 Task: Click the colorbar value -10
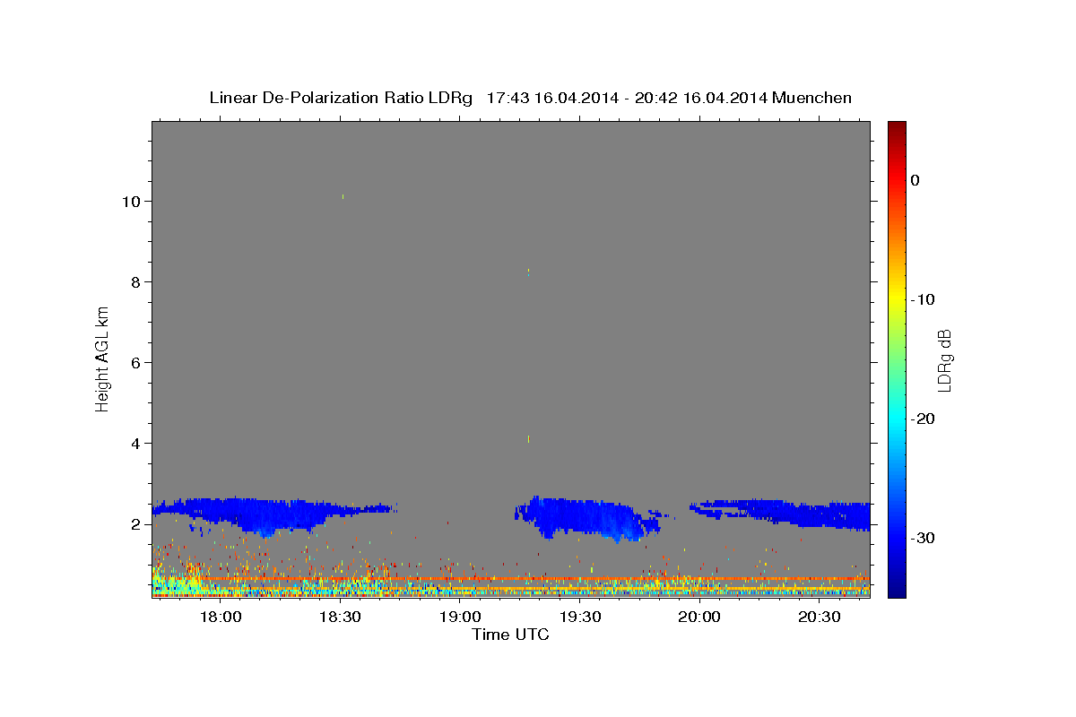(x=923, y=299)
